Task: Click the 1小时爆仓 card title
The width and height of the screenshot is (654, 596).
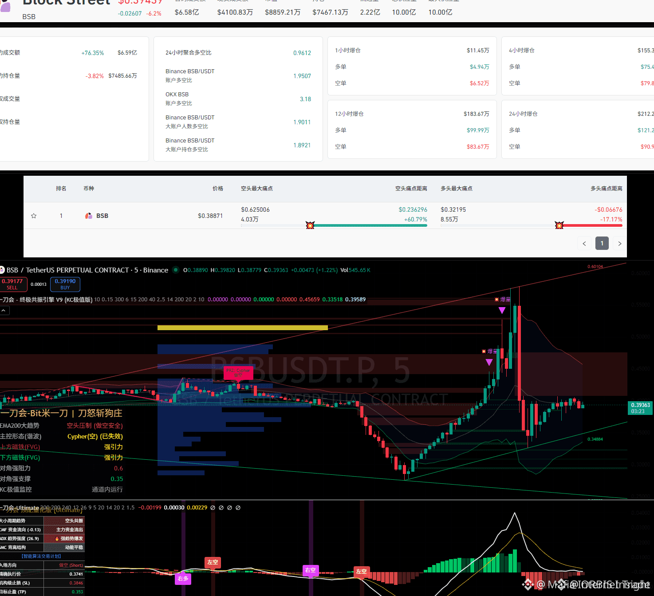Action: click(348, 51)
